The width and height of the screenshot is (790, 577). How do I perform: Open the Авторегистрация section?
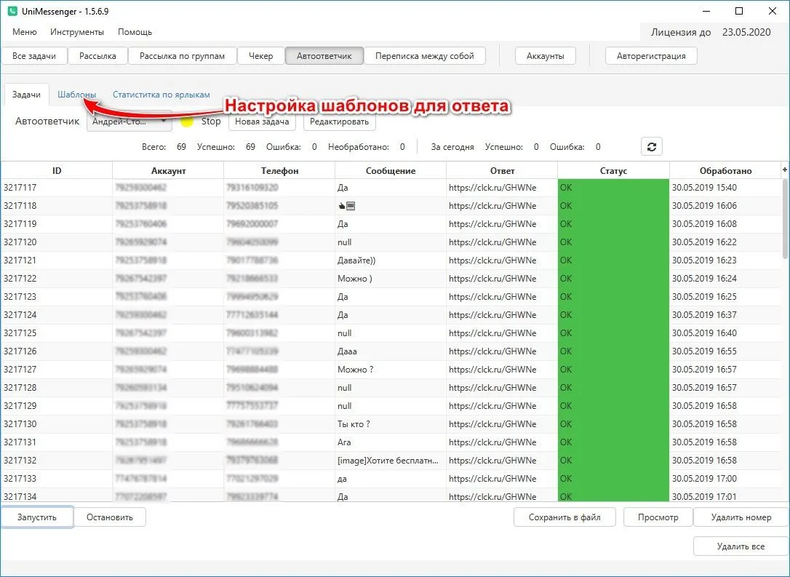(x=651, y=56)
